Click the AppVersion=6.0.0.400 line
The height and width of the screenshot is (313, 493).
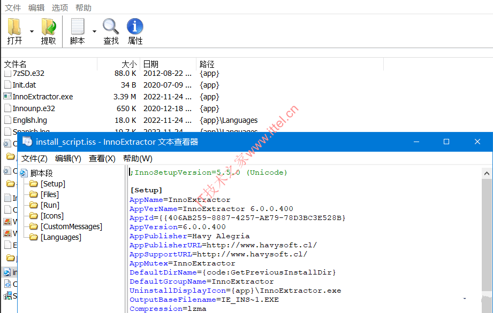(x=177, y=227)
